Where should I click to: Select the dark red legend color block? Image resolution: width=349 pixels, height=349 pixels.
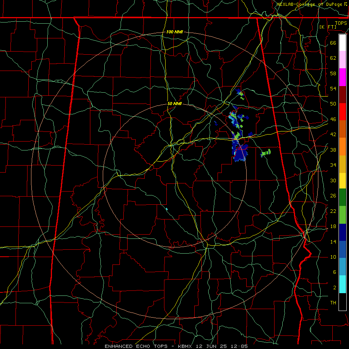tap(342, 94)
